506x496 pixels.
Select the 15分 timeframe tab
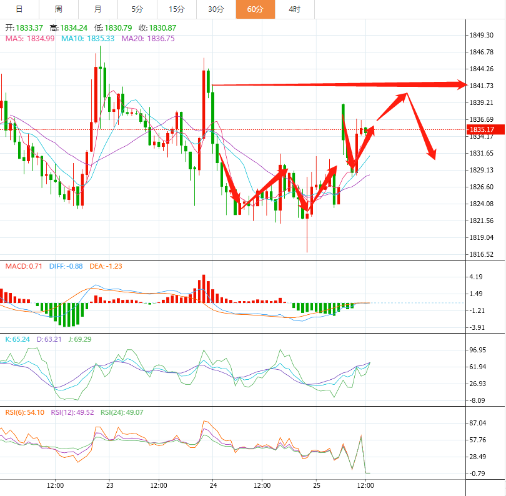(177, 9)
